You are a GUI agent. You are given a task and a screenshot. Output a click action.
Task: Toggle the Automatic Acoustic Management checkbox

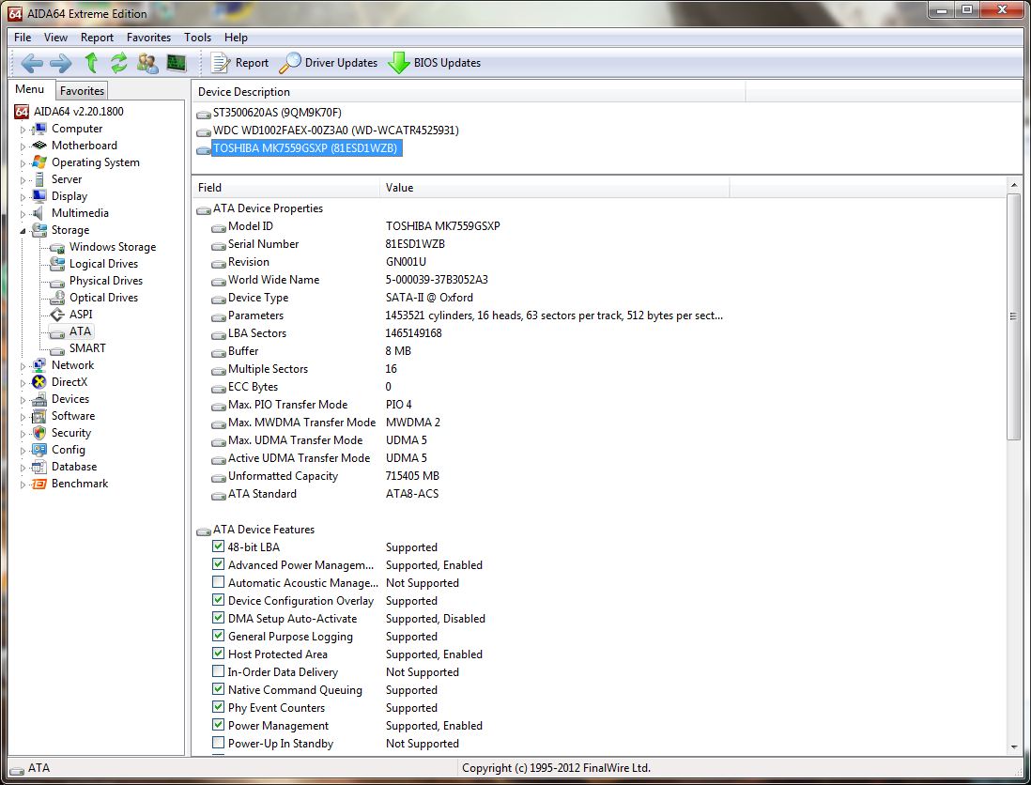pos(218,582)
